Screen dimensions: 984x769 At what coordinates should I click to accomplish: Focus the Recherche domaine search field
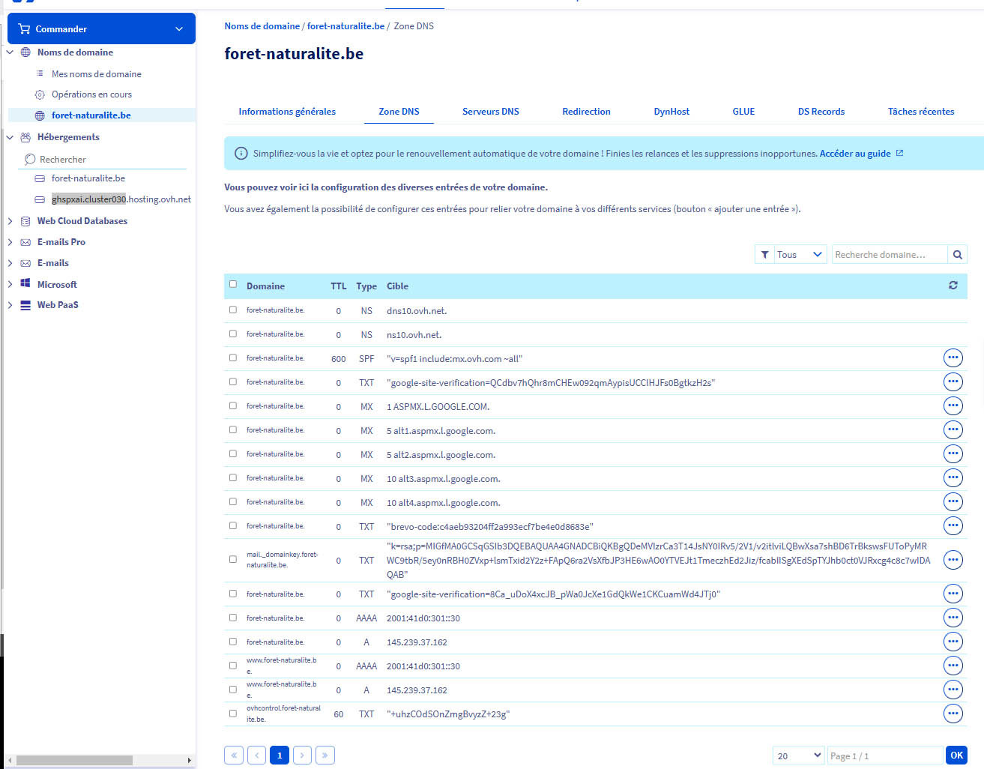tap(889, 255)
